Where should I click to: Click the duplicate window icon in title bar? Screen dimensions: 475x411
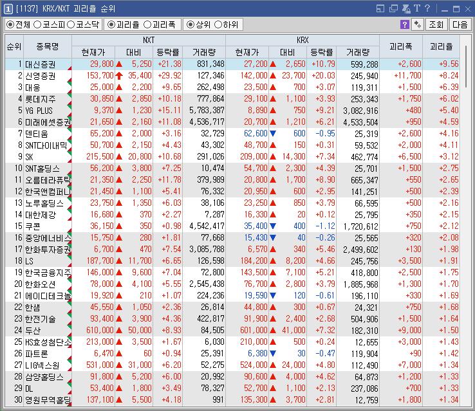coord(393,8)
